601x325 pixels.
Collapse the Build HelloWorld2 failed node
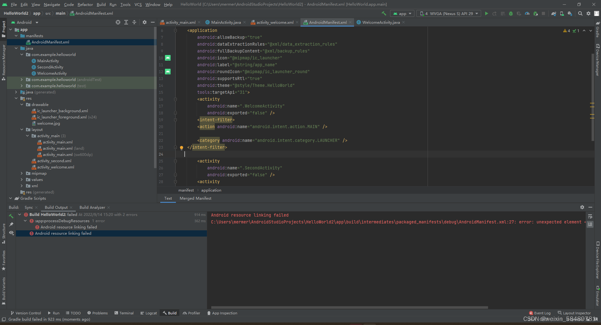point(20,215)
